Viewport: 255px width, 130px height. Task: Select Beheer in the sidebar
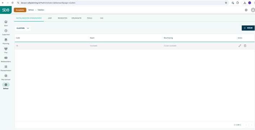[x=6, y=86]
